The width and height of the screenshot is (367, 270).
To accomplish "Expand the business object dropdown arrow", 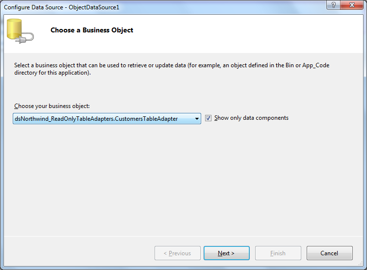I will point(197,118).
